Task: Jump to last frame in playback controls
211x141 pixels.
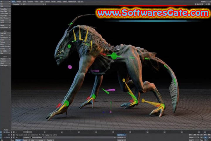Action: click(209, 135)
